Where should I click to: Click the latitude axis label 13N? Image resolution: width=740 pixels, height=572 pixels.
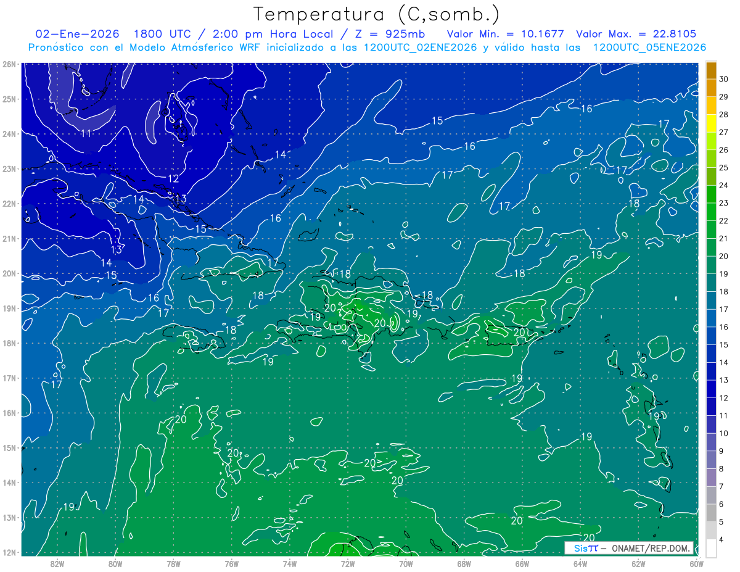point(9,517)
